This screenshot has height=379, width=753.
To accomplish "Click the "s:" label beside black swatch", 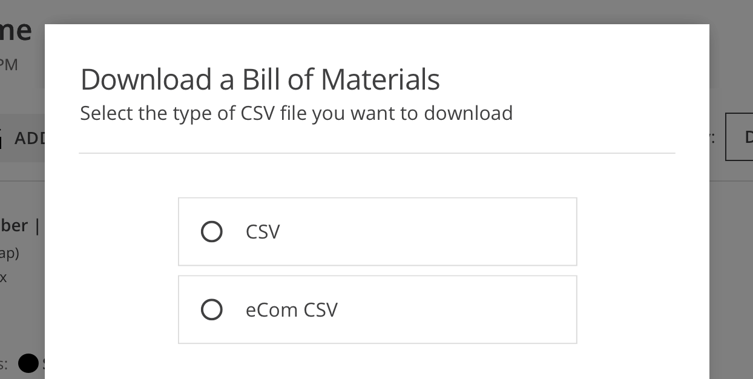I will (4, 364).
